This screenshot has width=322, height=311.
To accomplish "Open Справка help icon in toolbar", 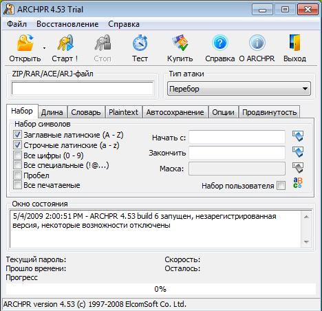I will [x=220, y=43].
